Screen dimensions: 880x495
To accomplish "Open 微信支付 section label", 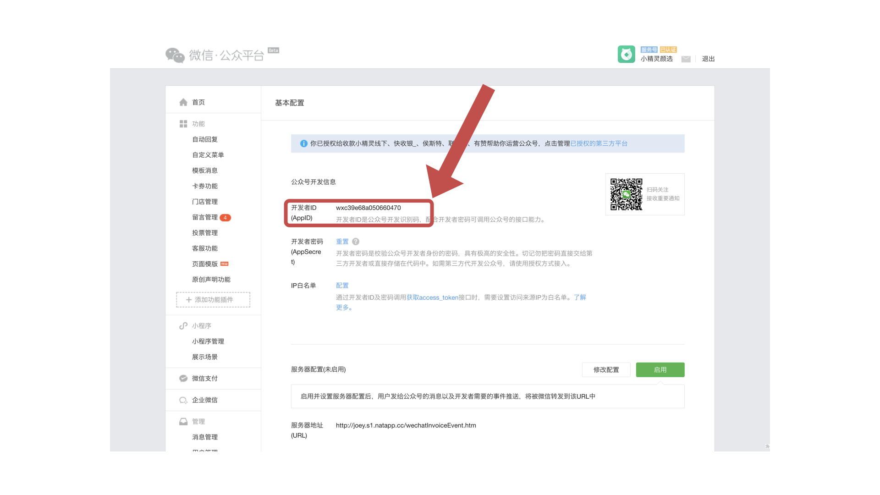I will [x=205, y=379].
